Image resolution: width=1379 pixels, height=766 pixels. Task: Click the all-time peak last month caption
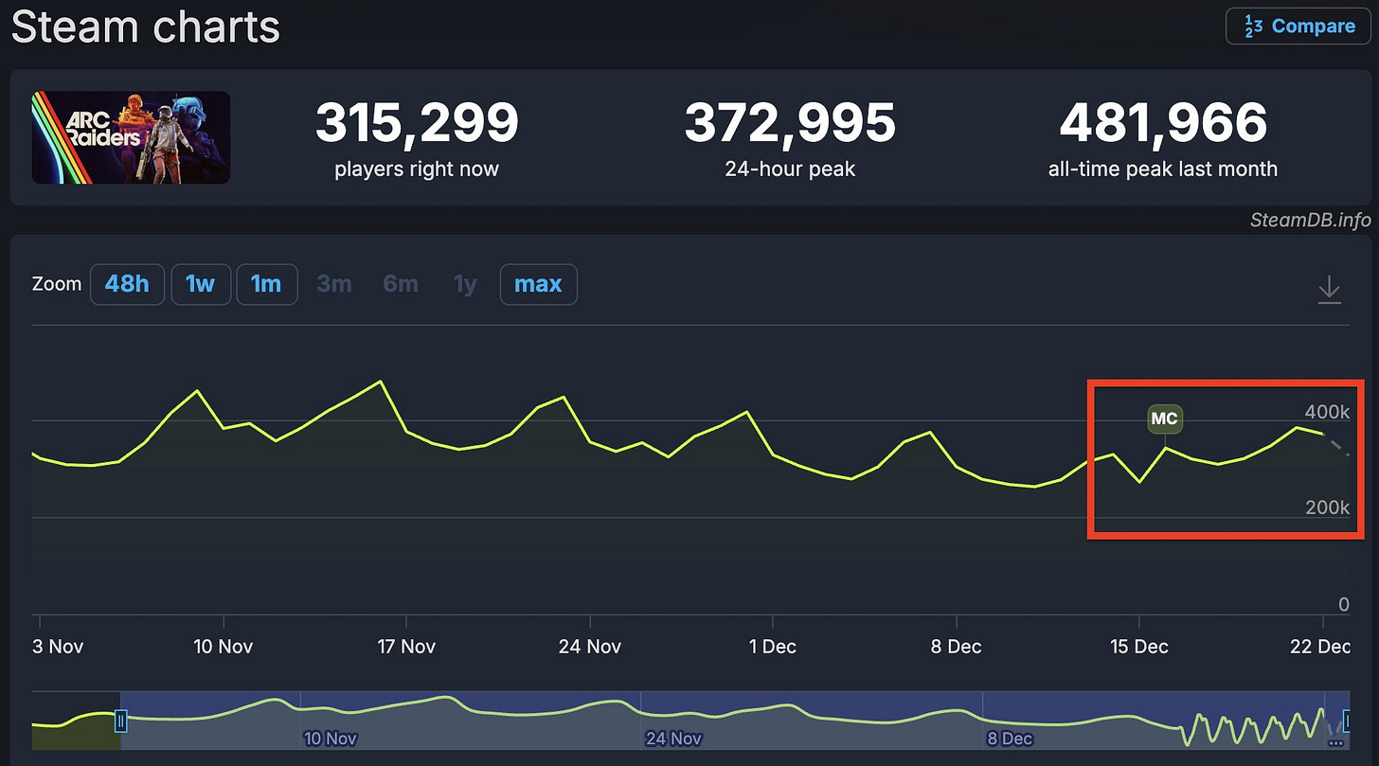pyautogui.click(x=1163, y=169)
